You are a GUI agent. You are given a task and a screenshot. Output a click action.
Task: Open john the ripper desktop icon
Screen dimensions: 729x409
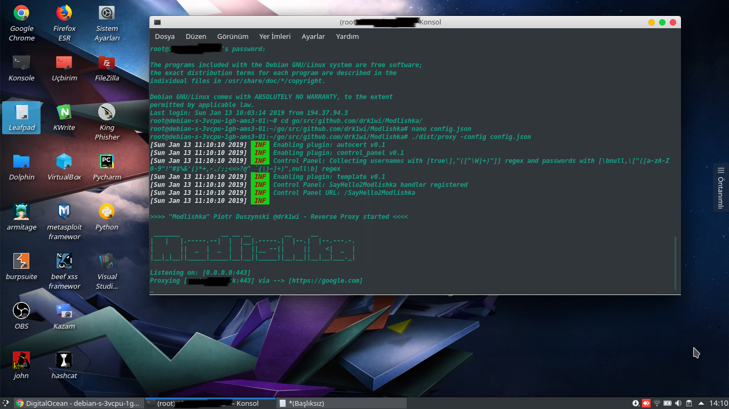(21, 361)
